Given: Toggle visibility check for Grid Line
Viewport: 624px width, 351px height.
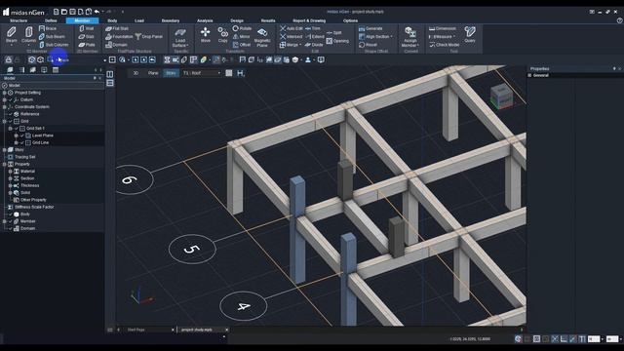Looking at the screenshot, I should pyautogui.click(x=22, y=142).
